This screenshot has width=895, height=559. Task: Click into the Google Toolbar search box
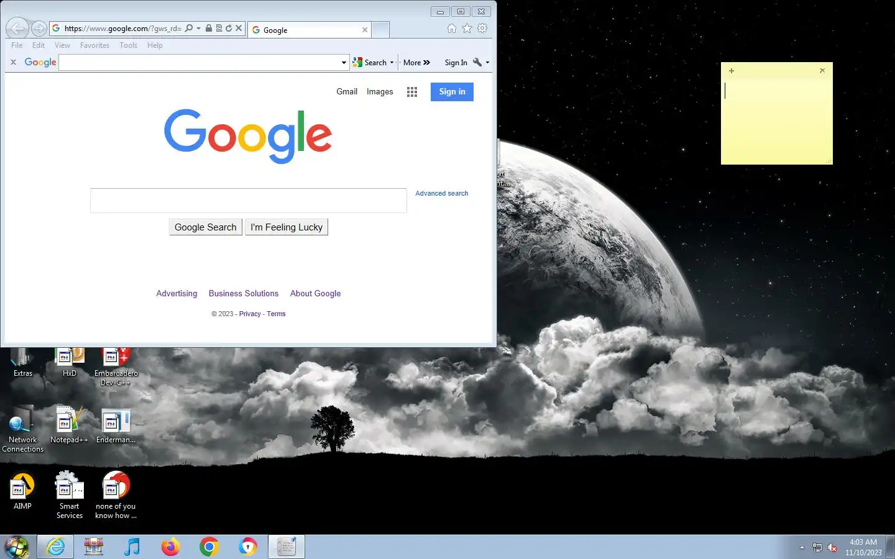[199, 62]
